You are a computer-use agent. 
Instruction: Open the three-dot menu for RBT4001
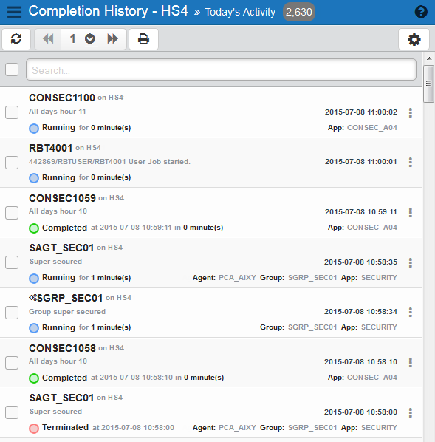[x=411, y=162]
